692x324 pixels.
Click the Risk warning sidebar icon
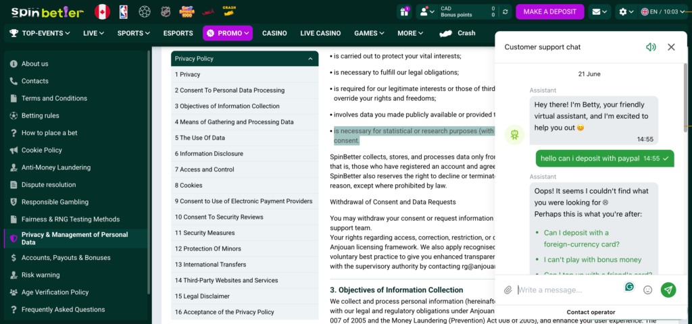pos(14,275)
